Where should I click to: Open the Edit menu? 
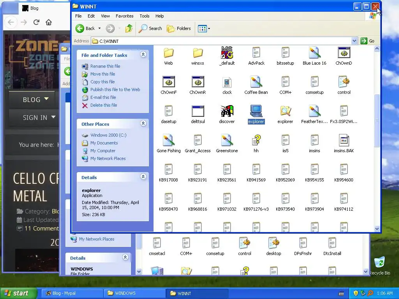pos(91,16)
